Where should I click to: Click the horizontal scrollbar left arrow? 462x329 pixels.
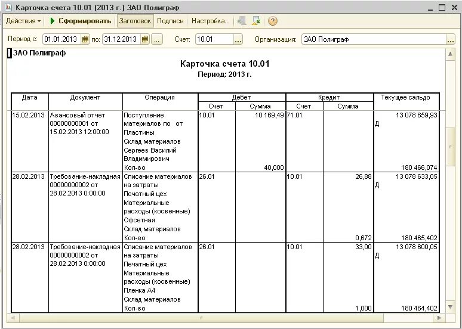click(x=13, y=318)
